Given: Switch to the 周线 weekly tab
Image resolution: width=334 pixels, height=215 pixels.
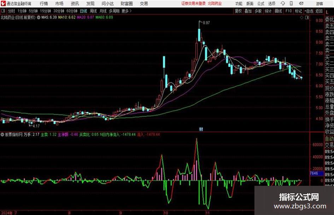Looking at the screenshot, I should 93,11.
